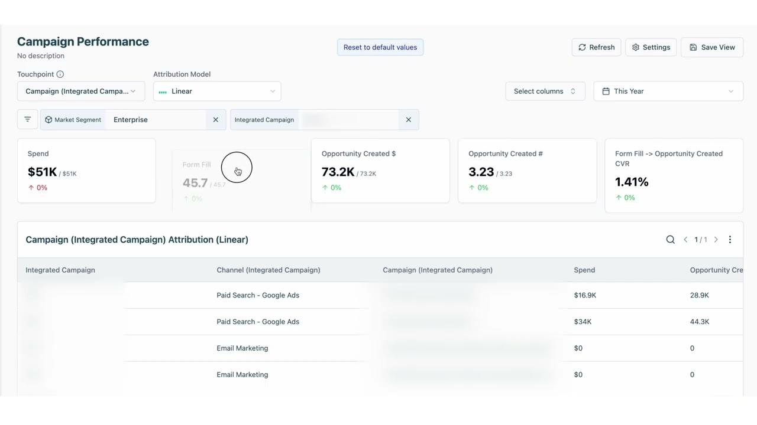The height and width of the screenshot is (425, 757).
Task: Sort by Integrated Campaign column header
Action: 60,270
